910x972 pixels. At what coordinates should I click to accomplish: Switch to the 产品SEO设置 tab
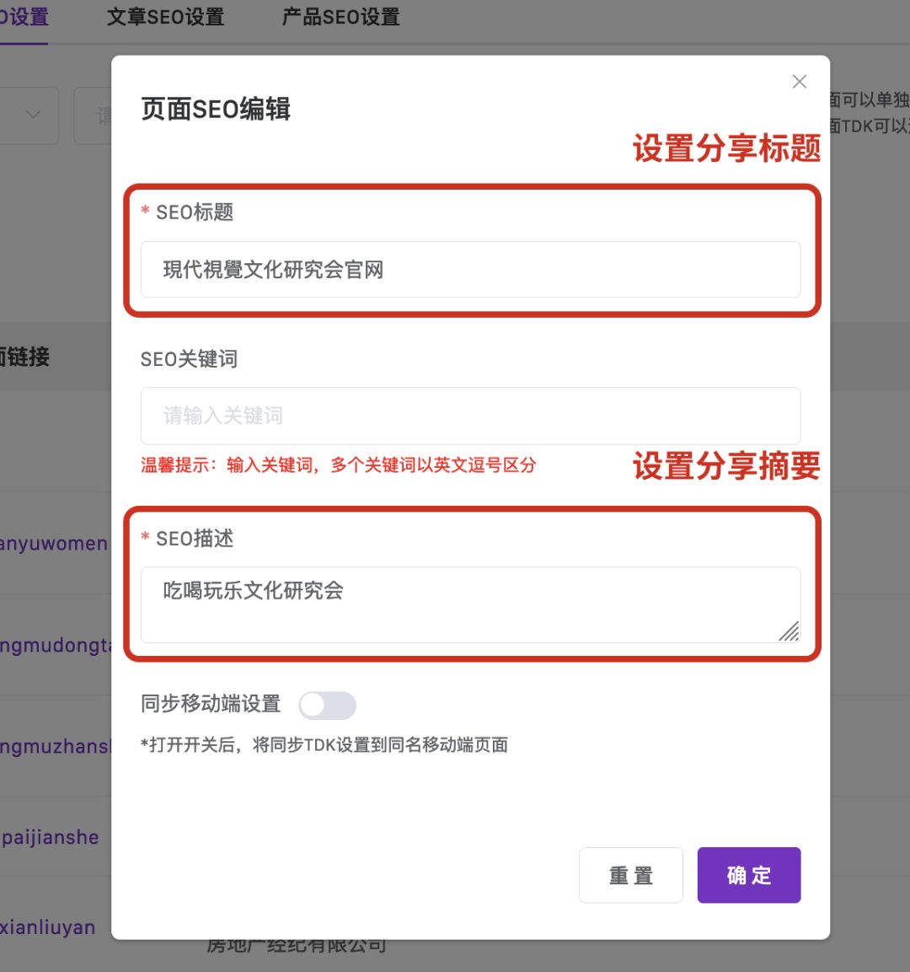[x=340, y=17]
